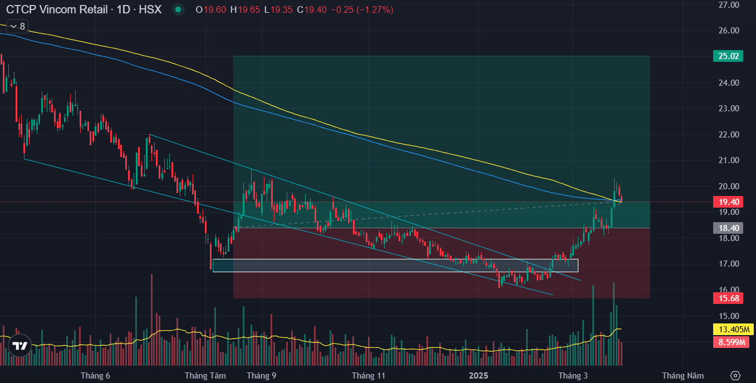Click the 2025 time axis label
Viewport: 756px width, 383px height.
[x=478, y=376]
